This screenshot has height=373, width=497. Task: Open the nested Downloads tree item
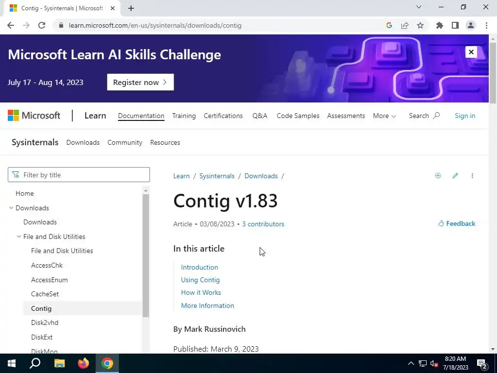pyautogui.click(x=40, y=222)
